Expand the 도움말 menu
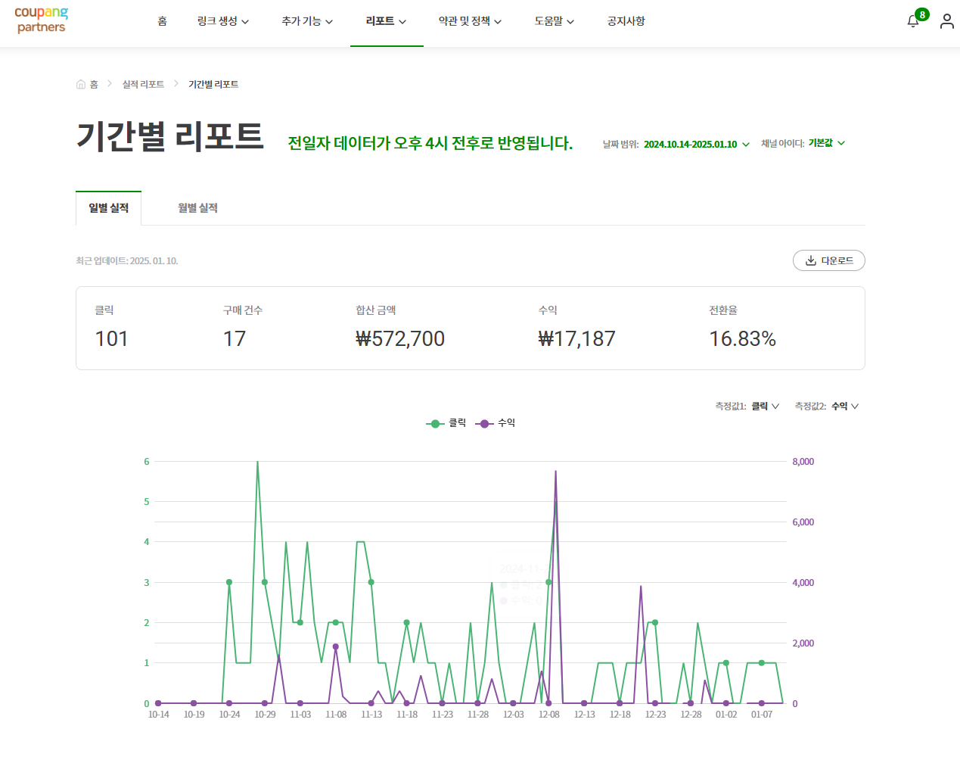 pyautogui.click(x=555, y=21)
